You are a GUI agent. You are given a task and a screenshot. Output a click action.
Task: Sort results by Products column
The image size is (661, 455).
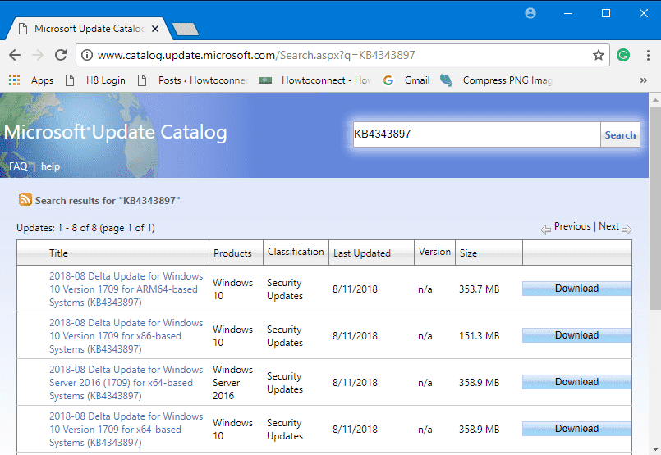[232, 253]
